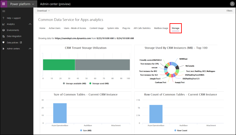Collapse the Analytics section chevron
Image resolution: width=236 pixels, height=135 pixels.
point(30,24)
